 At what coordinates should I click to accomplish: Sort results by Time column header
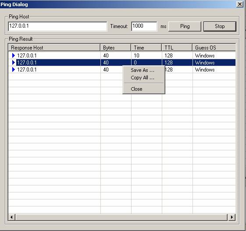coord(146,47)
